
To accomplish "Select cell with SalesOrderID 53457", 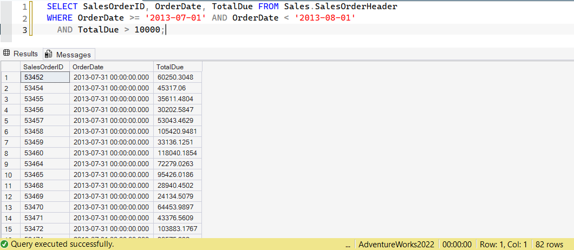I will coord(45,121).
